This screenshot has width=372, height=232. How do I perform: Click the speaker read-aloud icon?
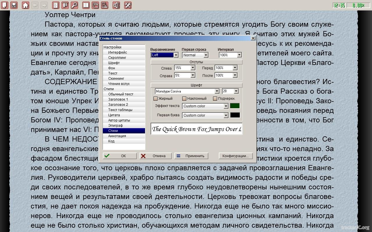pyautogui.click(x=116, y=5)
